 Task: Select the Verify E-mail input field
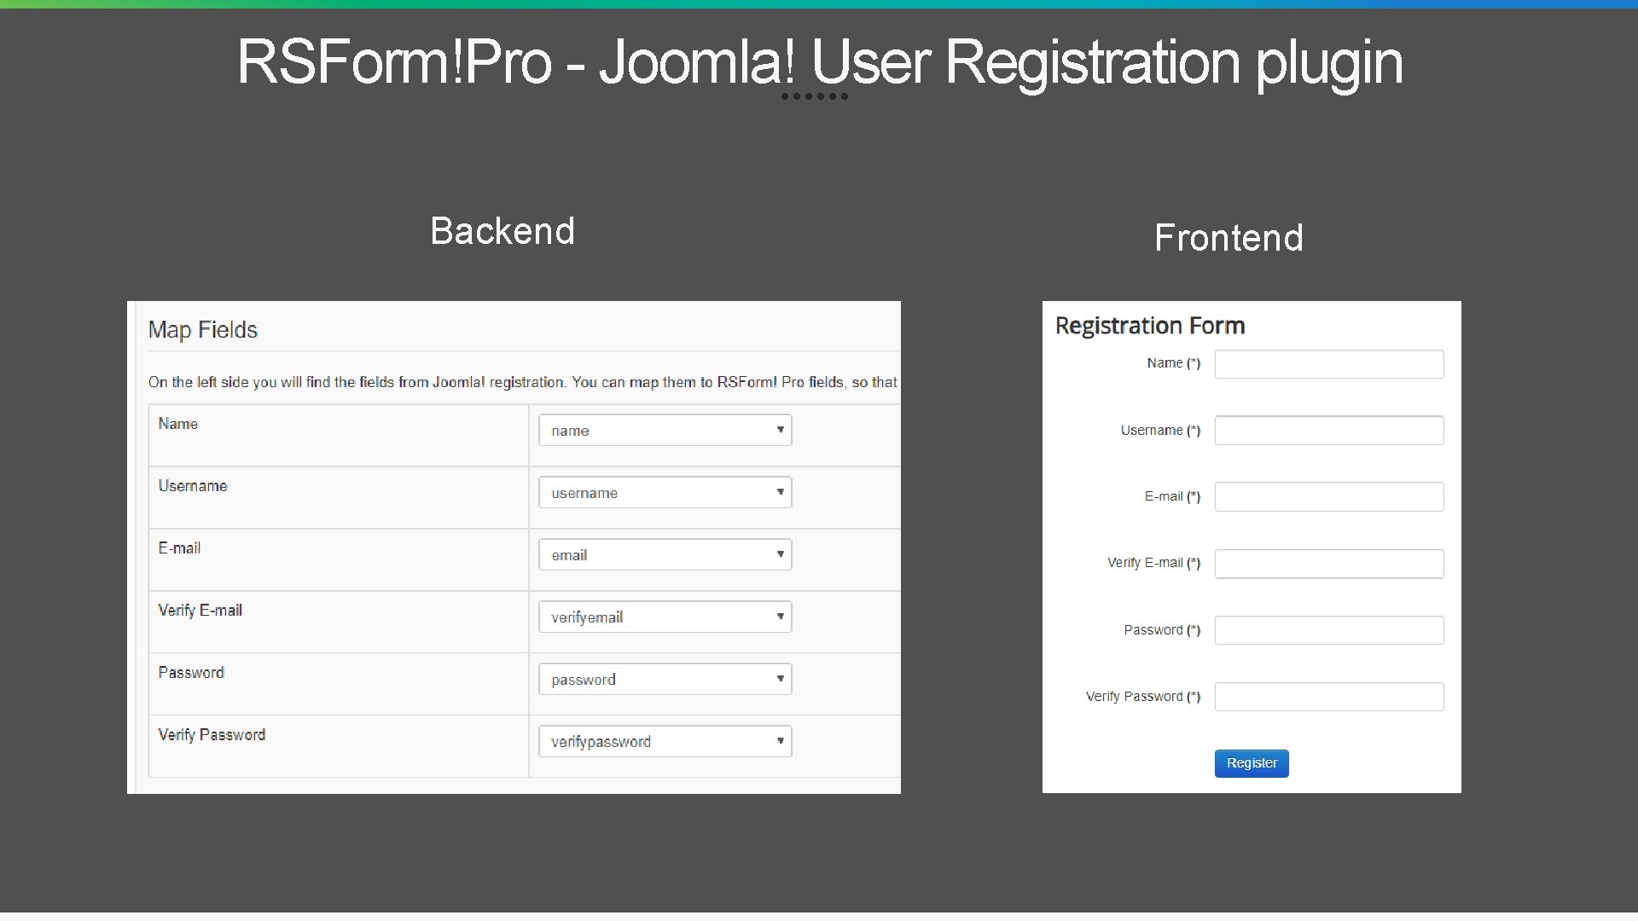1328,564
